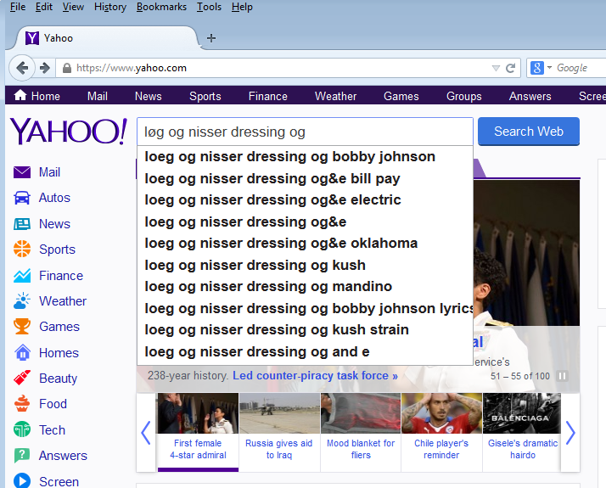Click the 'Led counter-piracy task force' link

click(x=315, y=376)
